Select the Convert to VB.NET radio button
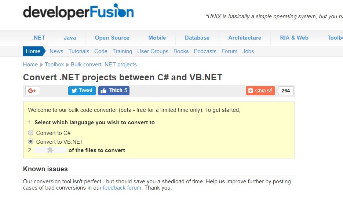 [31, 142]
